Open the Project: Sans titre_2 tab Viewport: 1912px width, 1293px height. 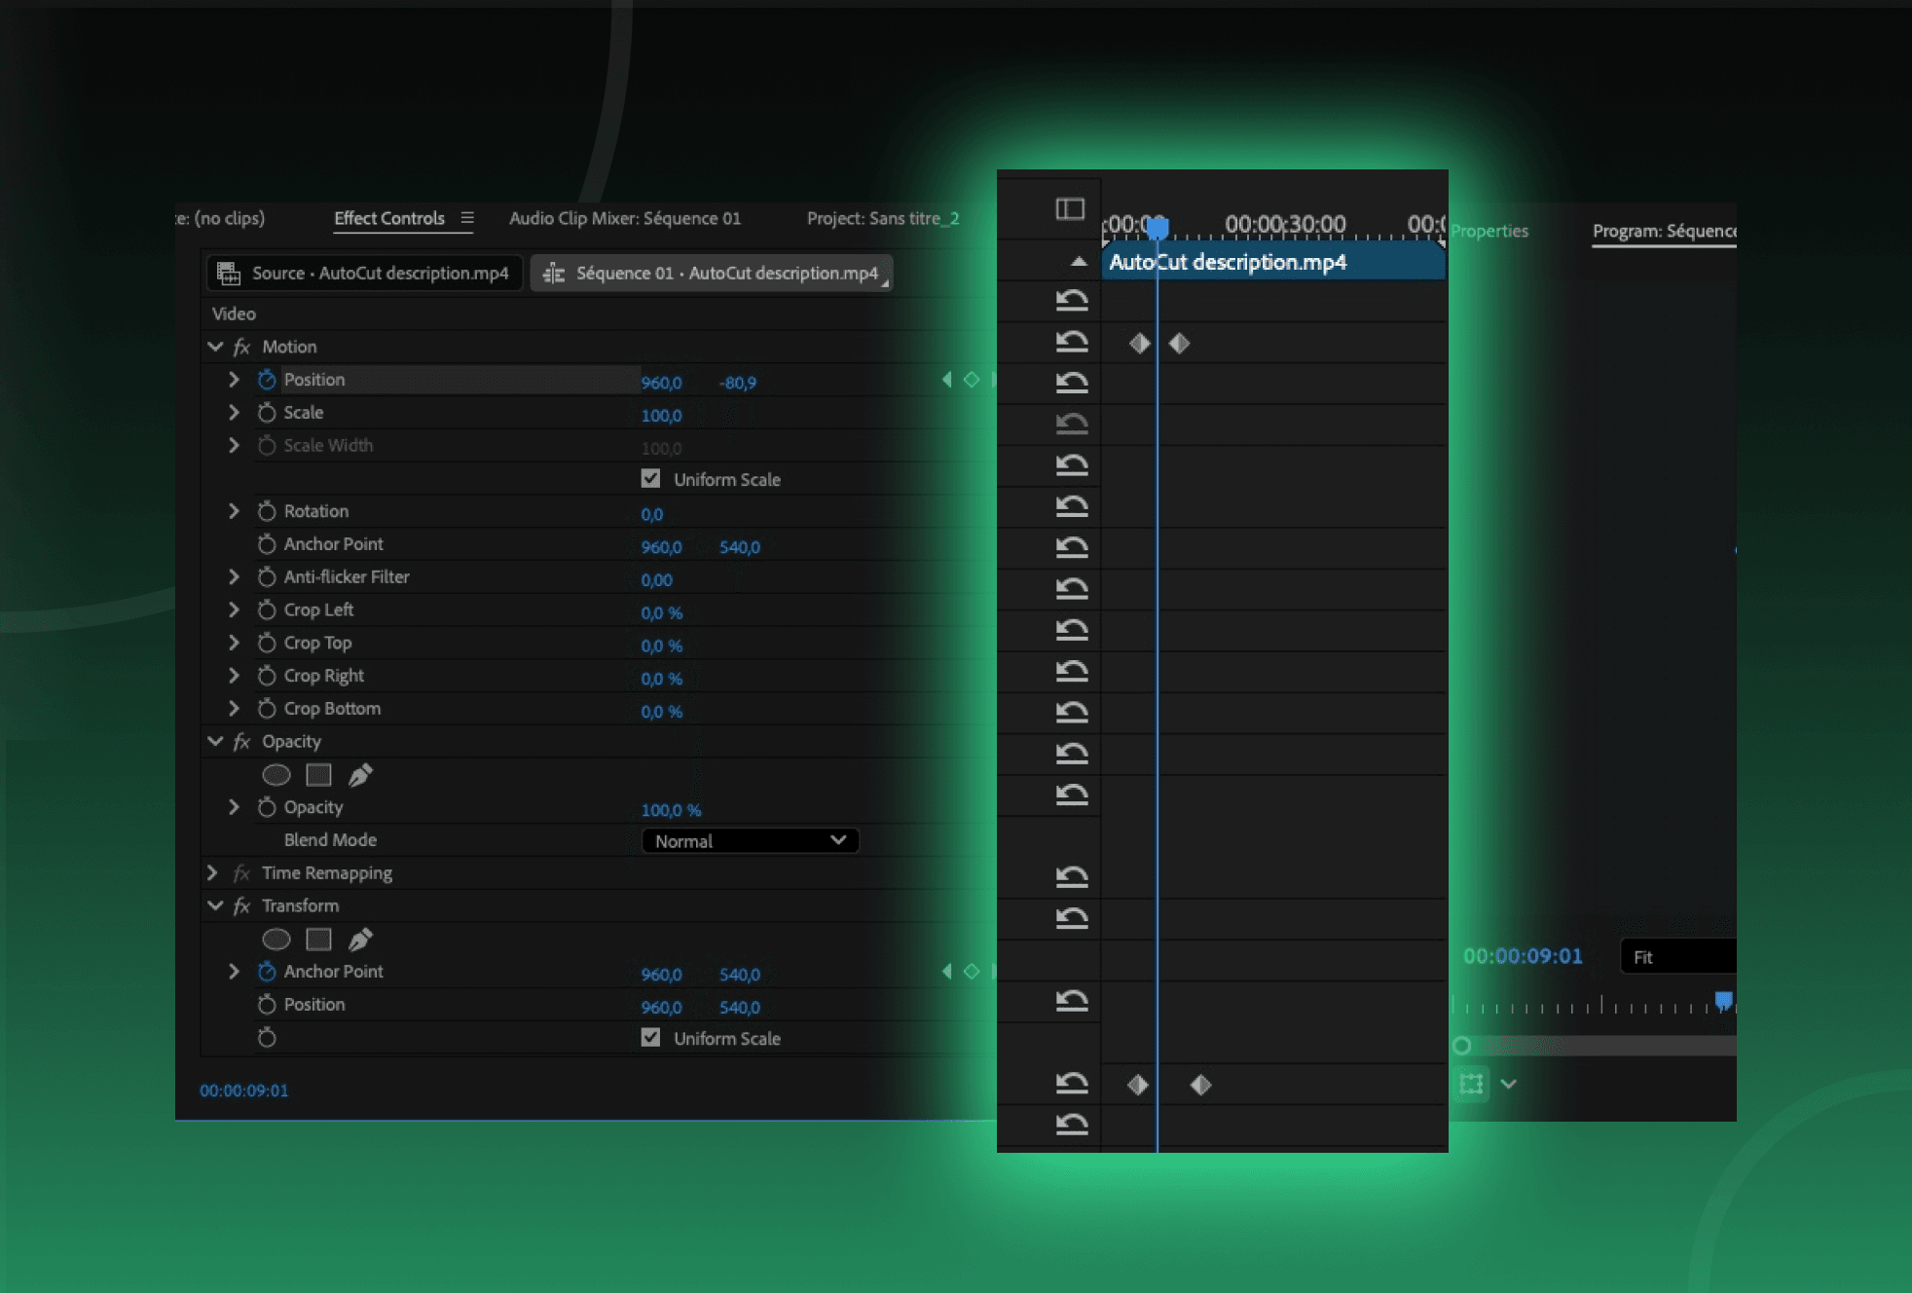(883, 218)
